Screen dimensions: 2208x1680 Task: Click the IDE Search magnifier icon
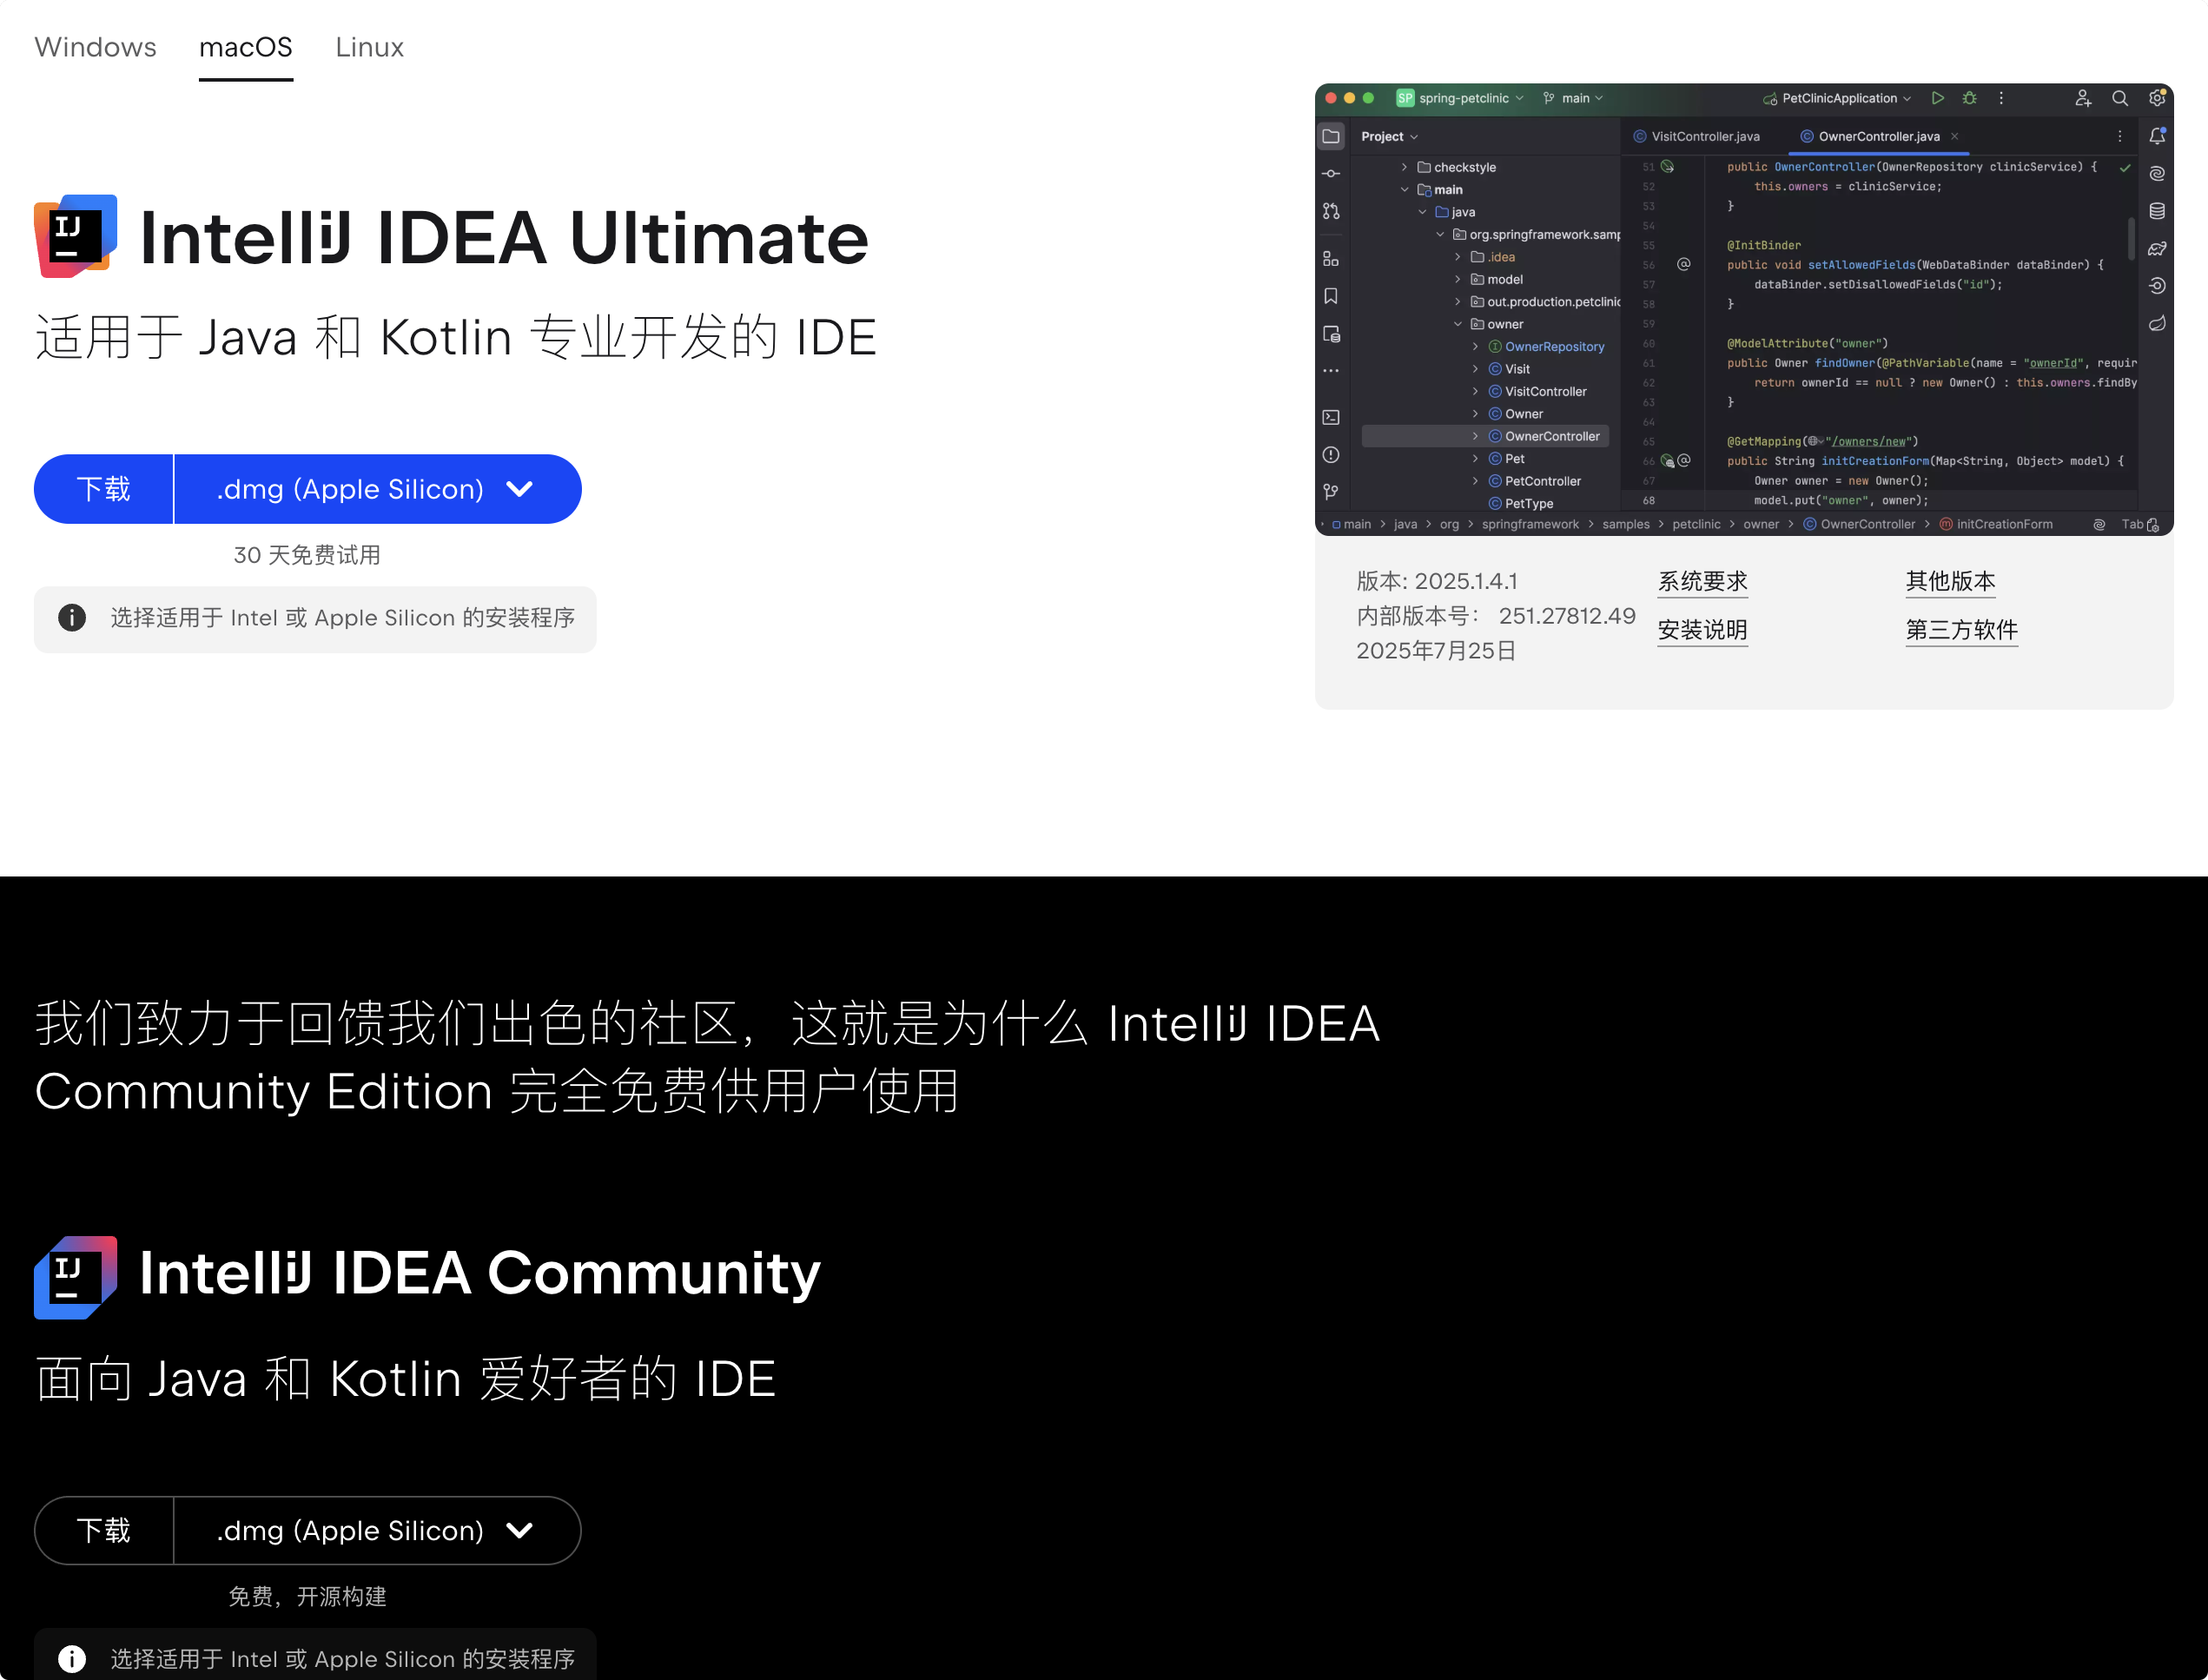point(2119,98)
